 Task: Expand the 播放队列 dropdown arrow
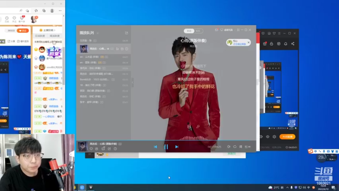(98, 33)
